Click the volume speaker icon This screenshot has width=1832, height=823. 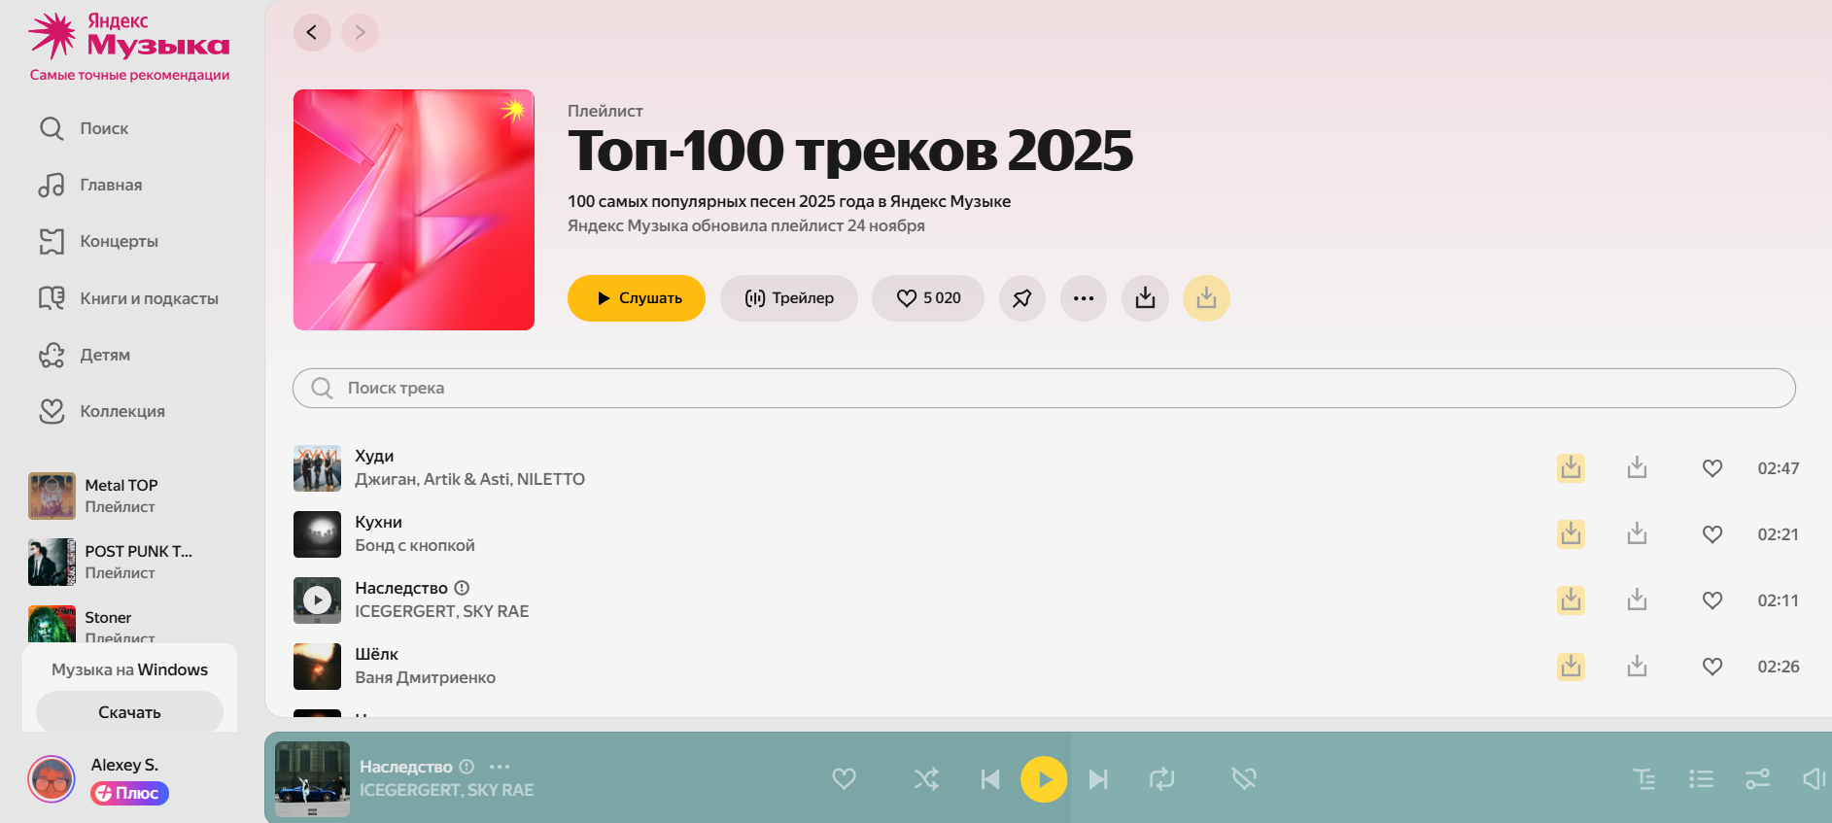click(1814, 778)
